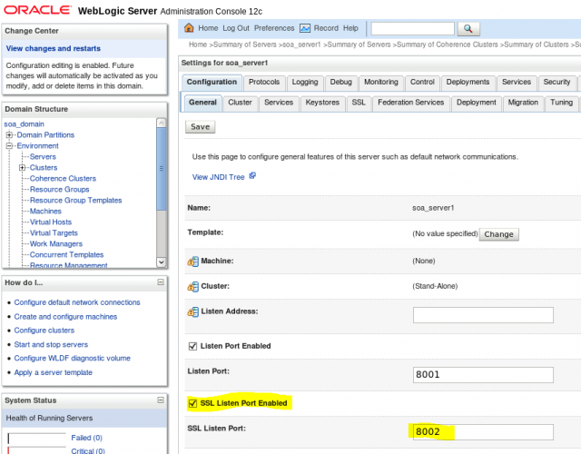This screenshot has width=581, height=454.
Task: Open Coherence Clusters tree item
Action: point(63,179)
